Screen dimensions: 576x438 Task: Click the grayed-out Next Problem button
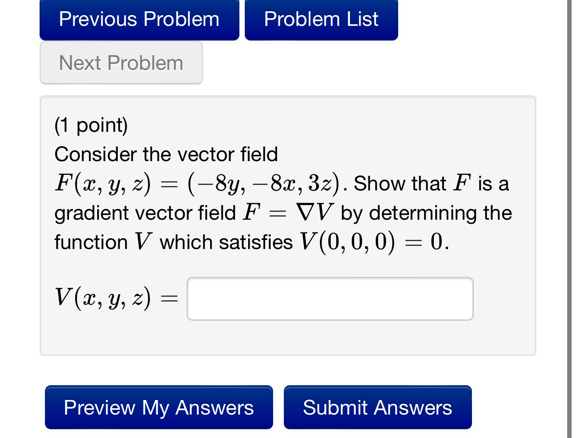(121, 63)
